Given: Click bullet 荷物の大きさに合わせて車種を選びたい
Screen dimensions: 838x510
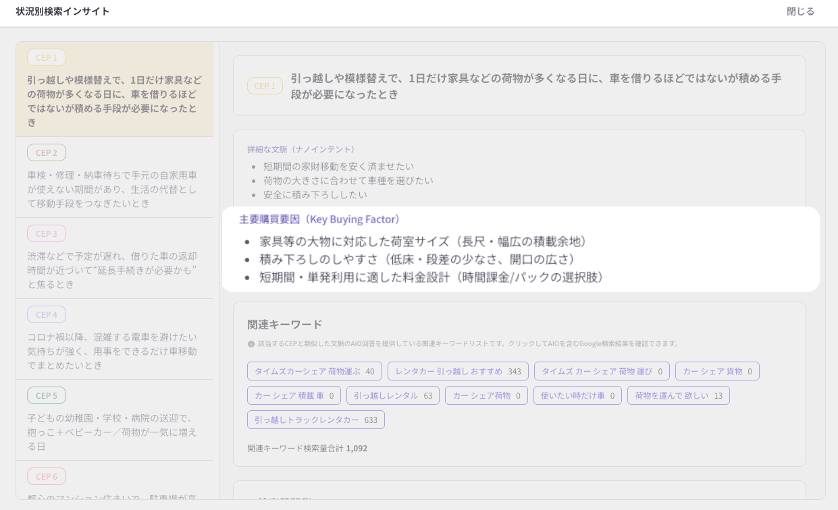Looking at the screenshot, I should click(348, 180).
